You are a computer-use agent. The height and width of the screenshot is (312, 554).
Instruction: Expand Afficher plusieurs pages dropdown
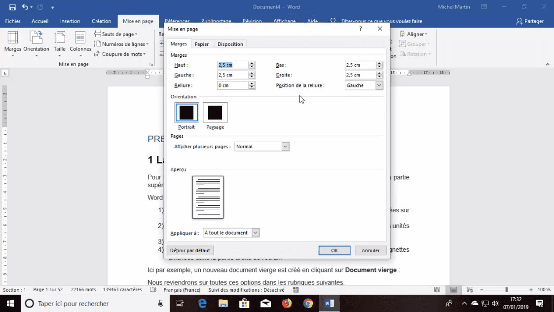pyautogui.click(x=285, y=147)
